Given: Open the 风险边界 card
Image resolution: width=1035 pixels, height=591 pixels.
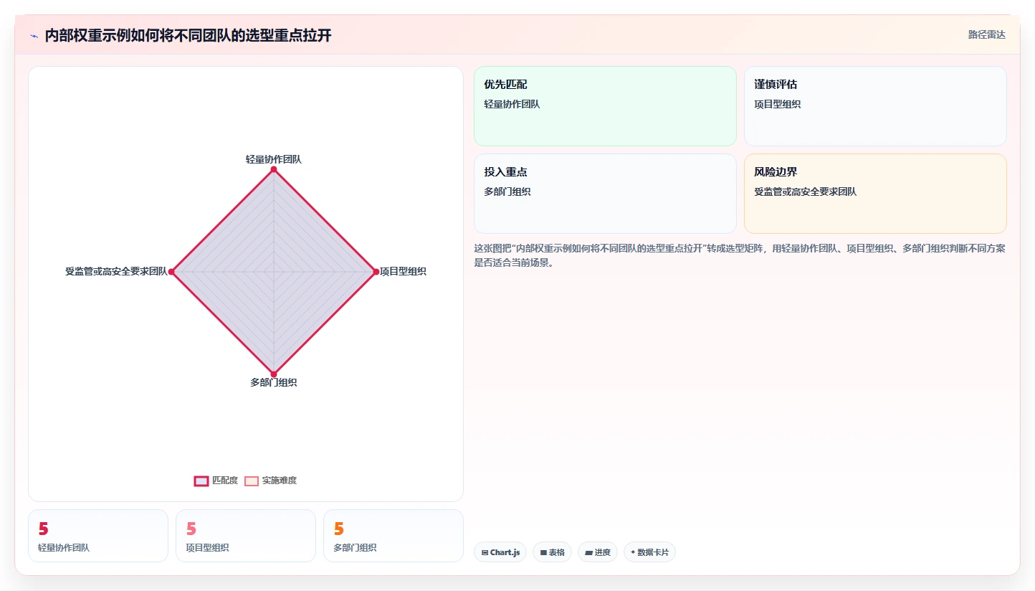Looking at the screenshot, I should click(x=875, y=194).
